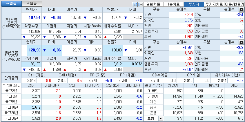The height and width of the screenshot is (122, 245).
Task: Select the 국고10년 row label
Action: point(11,107)
